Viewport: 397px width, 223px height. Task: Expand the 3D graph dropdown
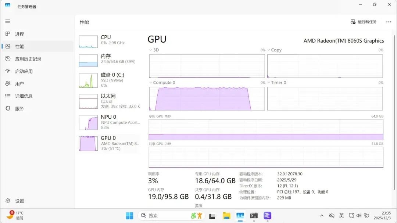[x=151, y=50]
